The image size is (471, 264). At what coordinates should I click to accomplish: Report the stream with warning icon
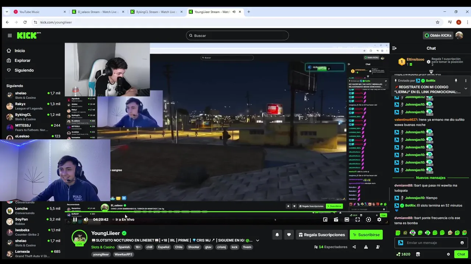click(366, 247)
